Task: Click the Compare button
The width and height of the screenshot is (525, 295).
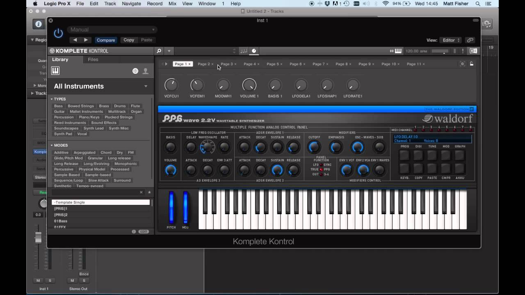Action: pos(106,40)
